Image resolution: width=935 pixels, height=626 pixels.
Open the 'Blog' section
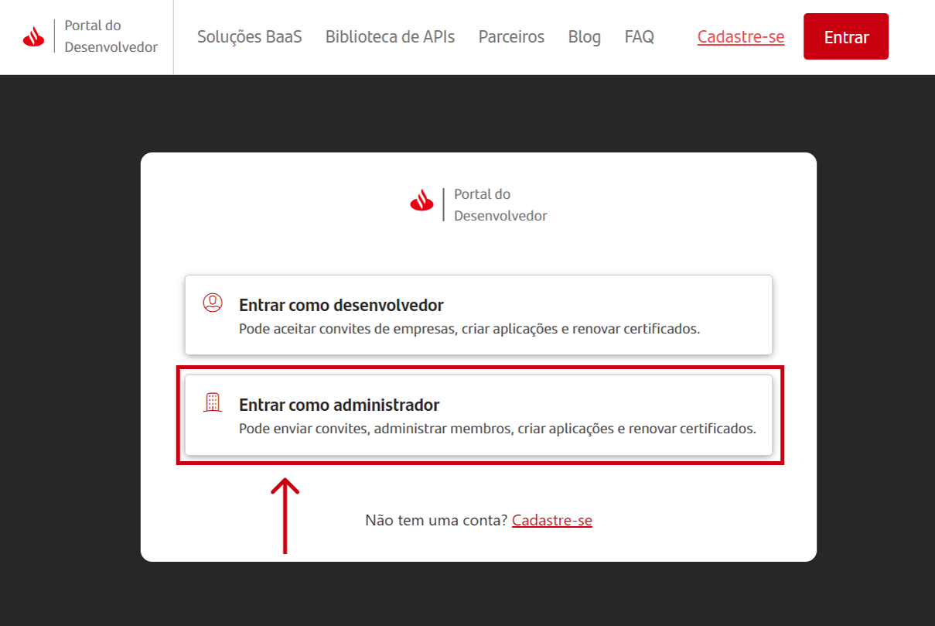click(x=584, y=36)
